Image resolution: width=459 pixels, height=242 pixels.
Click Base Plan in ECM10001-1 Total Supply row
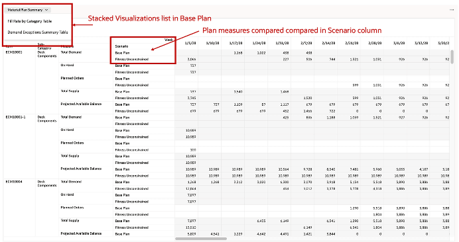tap(122, 156)
